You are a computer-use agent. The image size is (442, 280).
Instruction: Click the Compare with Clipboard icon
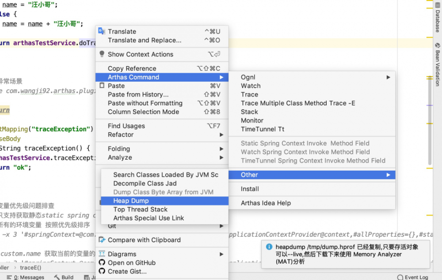pos(102,240)
